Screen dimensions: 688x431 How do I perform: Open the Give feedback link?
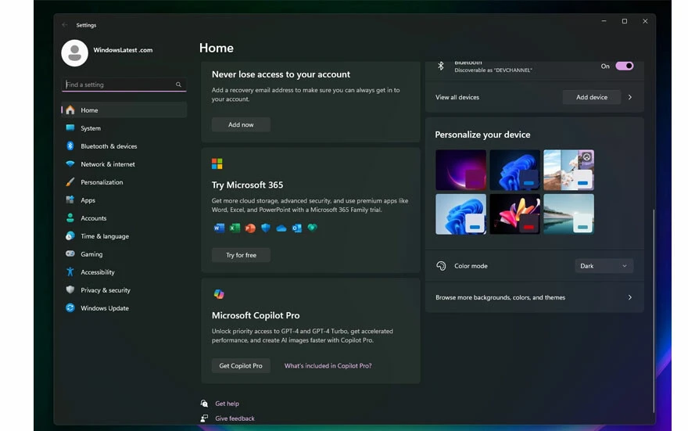235,418
